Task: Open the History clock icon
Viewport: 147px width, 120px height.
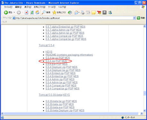Action: click(x=70, y=12)
